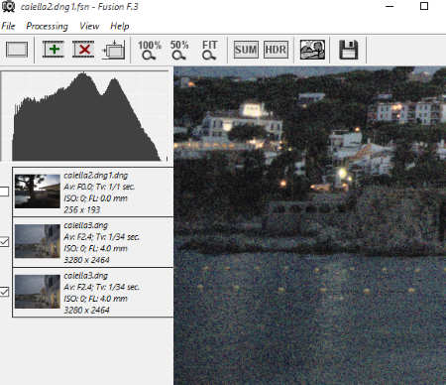Zoom to 50% view

[179, 50]
